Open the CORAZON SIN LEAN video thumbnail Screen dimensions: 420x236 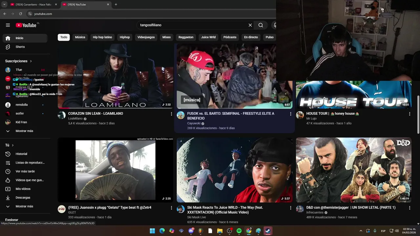[x=115, y=76]
